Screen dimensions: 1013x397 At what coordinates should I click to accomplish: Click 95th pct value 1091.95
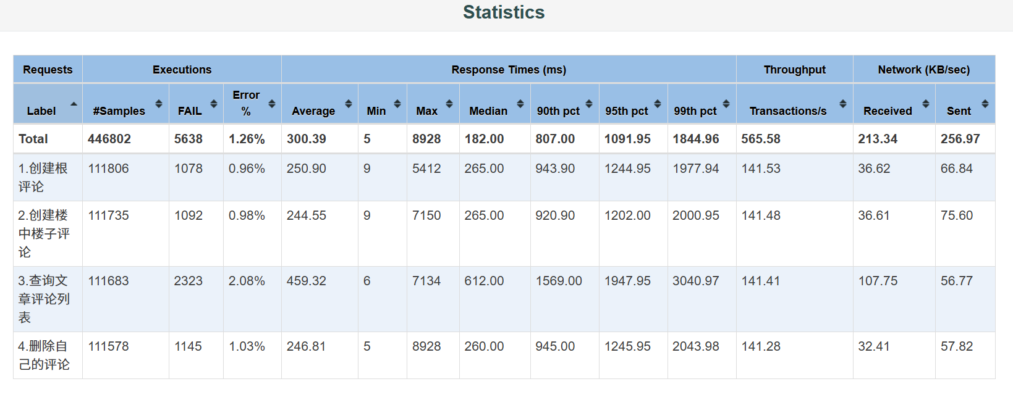[627, 139]
